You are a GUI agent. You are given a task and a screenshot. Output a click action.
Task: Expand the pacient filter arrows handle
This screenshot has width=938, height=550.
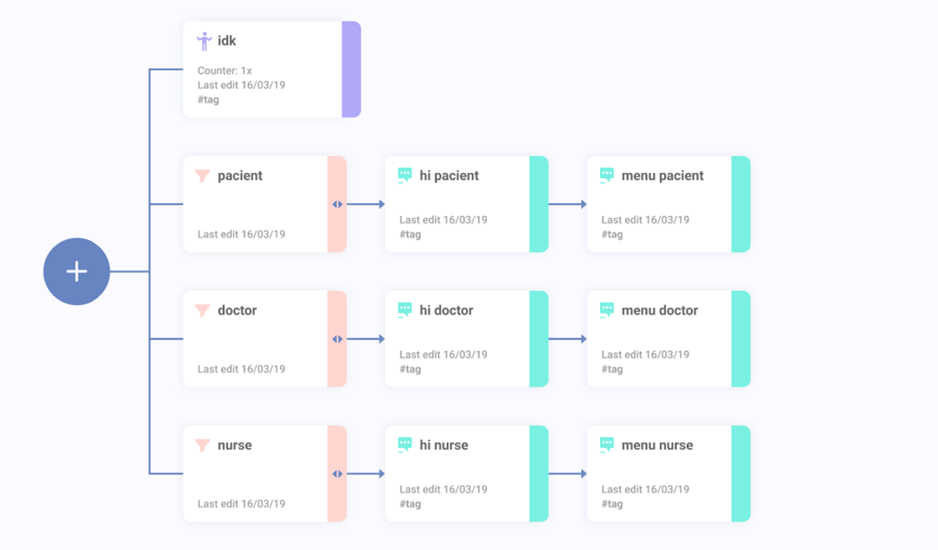(x=337, y=205)
